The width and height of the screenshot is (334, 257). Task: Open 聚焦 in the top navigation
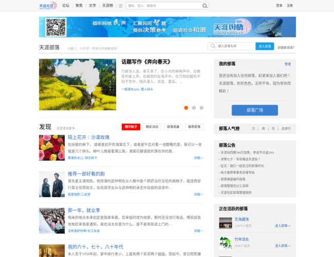pos(79,6)
